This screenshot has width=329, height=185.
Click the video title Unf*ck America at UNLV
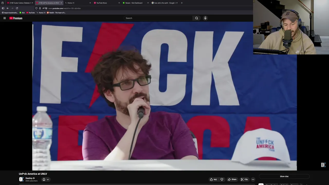click(x=33, y=174)
